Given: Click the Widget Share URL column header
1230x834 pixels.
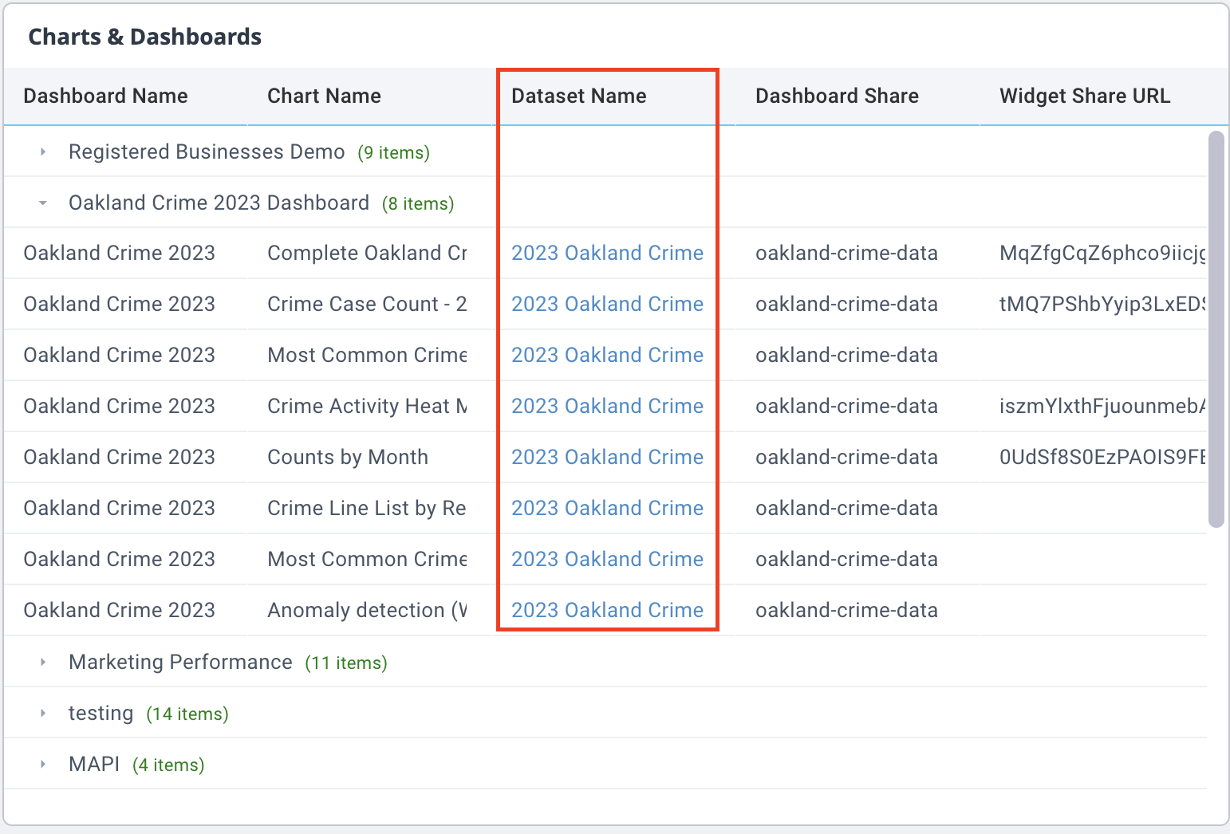Looking at the screenshot, I should [1084, 96].
